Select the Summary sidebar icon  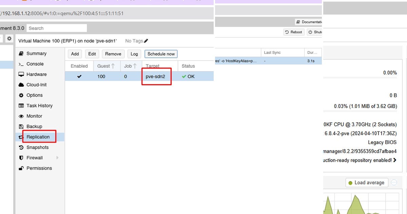coord(21,53)
